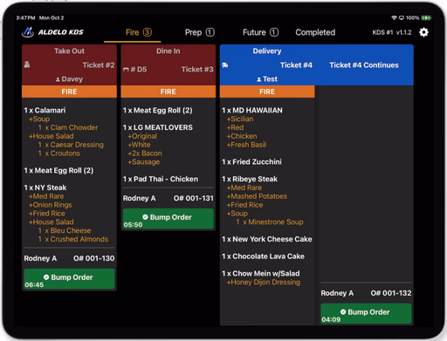Select the 1 x LG MEATLOVERS item
Viewport: 447px width, 341px height.
[x=158, y=127]
